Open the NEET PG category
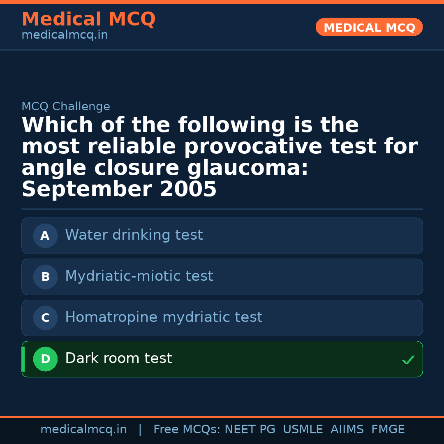The height and width of the screenshot is (444, 444). [250, 429]
